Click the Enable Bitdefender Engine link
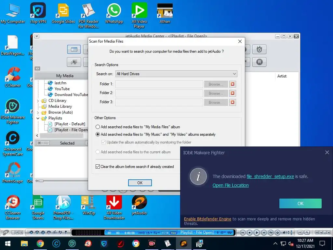Viewport: 333px width, 250px height. [x=207, y=219]
